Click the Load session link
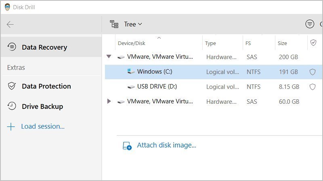Image resolution: width=323 pixels, height=181 pixels. pos(43,126)
